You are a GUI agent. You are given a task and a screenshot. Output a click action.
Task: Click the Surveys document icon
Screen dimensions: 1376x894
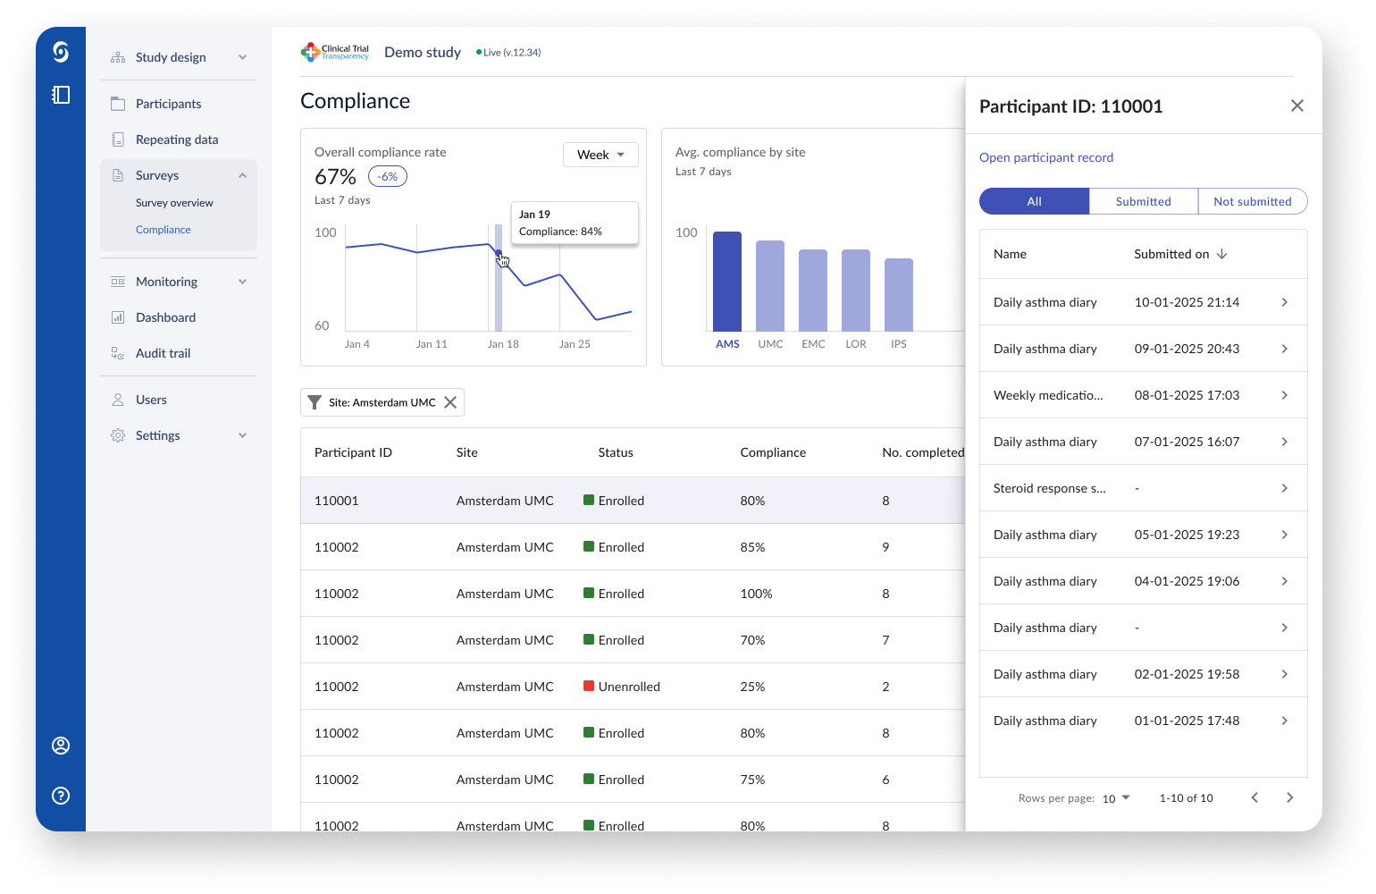coord(118,175)
